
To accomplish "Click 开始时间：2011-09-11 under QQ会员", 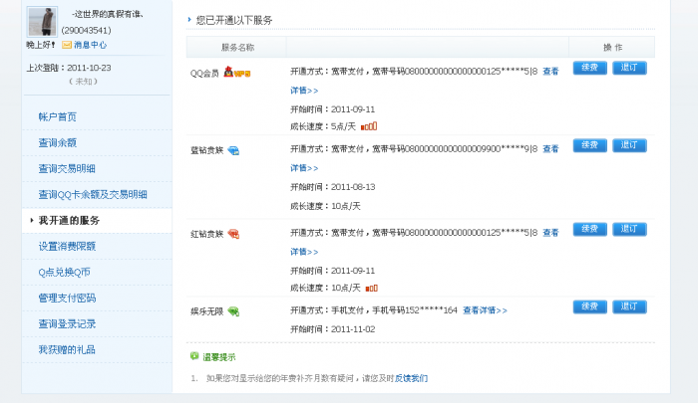I will 332,109.
